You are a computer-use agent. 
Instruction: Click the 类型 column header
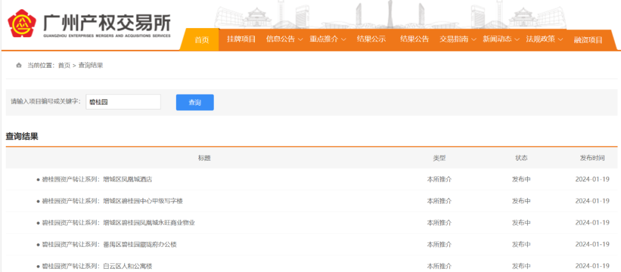[x=439, y=158]
